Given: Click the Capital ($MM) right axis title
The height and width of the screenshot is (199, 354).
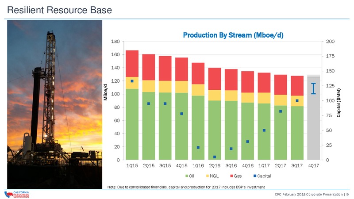Looking at the screenshot, I should pyautogui.click(x=339, y=103).
